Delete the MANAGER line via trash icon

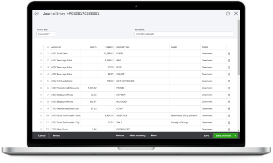[229, 102]
